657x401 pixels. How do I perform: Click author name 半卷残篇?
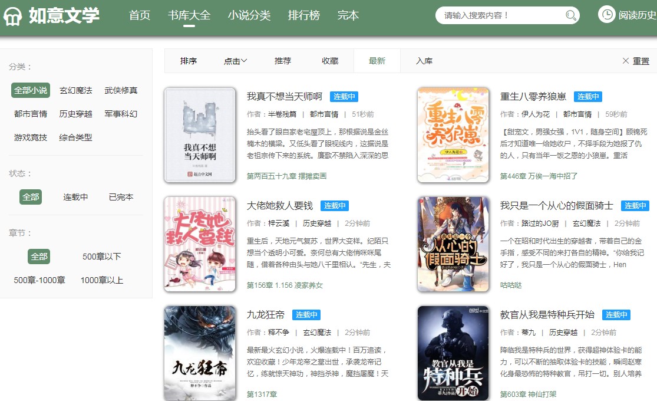tap(282, 114)
